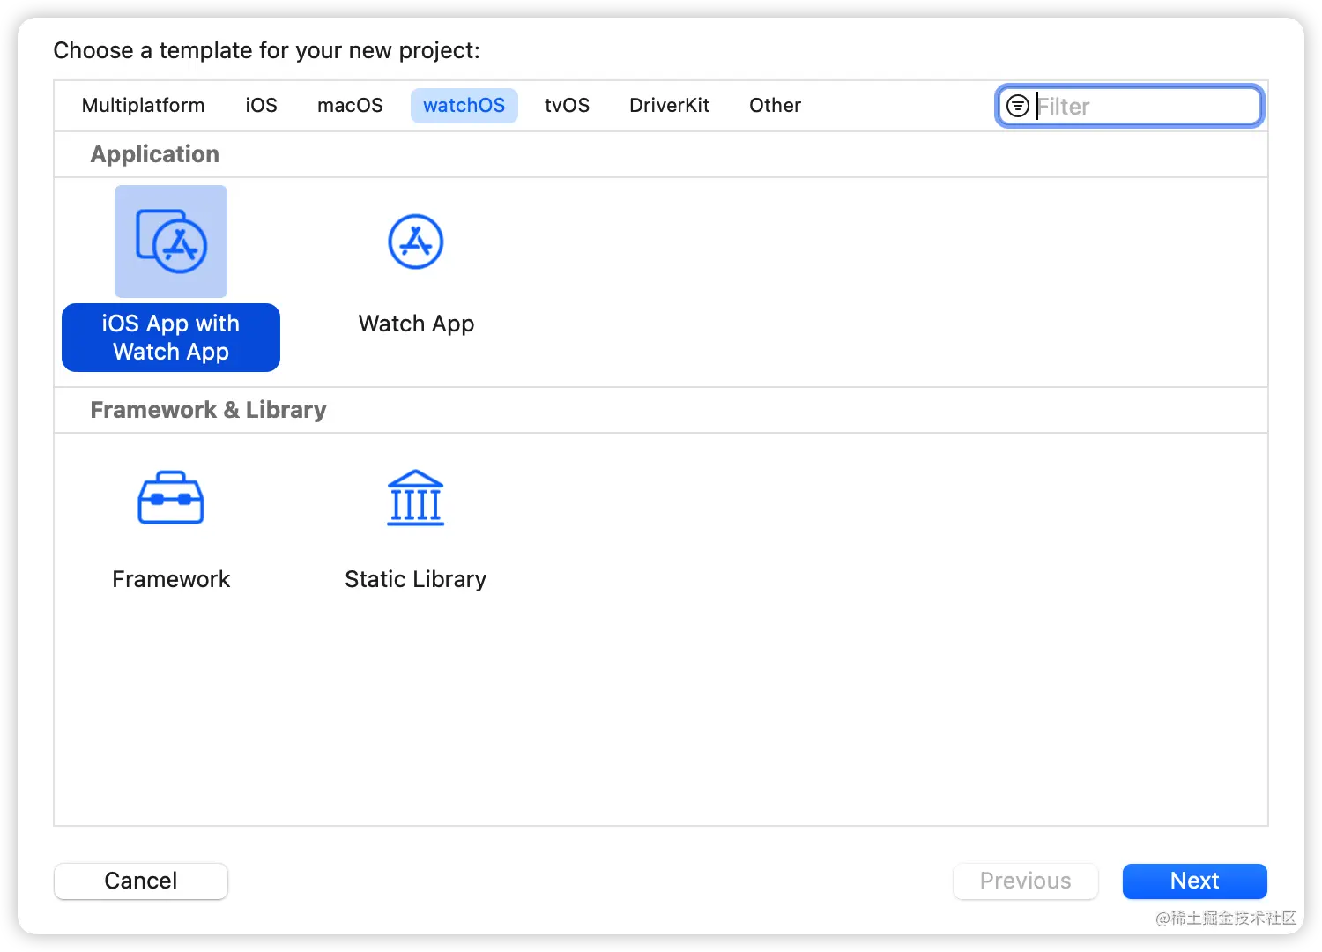Select the DriverKit platform tab
Viewport: 1322px width, 952px height.
tap(669, 105)
